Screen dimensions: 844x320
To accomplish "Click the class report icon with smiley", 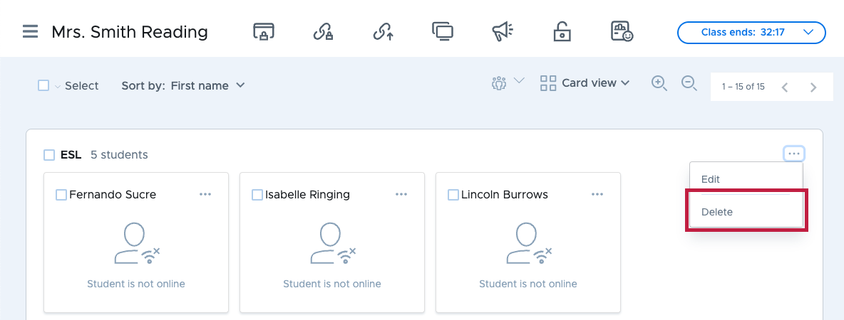I will (622, 32).
